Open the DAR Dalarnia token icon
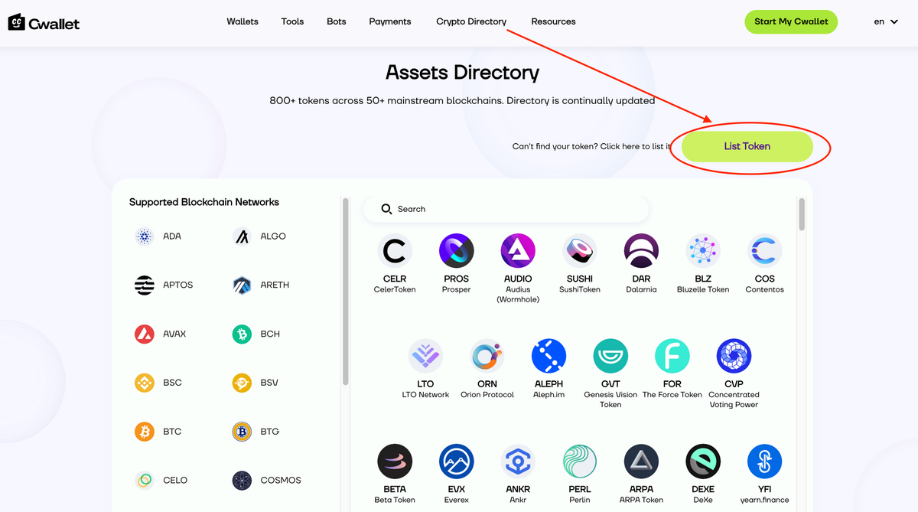The height and width of the screenshot is (512, 918). coord(641,250)
